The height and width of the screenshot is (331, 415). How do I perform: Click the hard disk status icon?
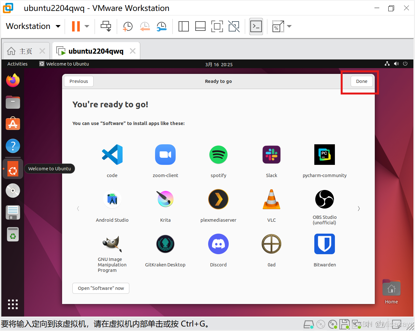pyautogui.click(x=309, y=324)
